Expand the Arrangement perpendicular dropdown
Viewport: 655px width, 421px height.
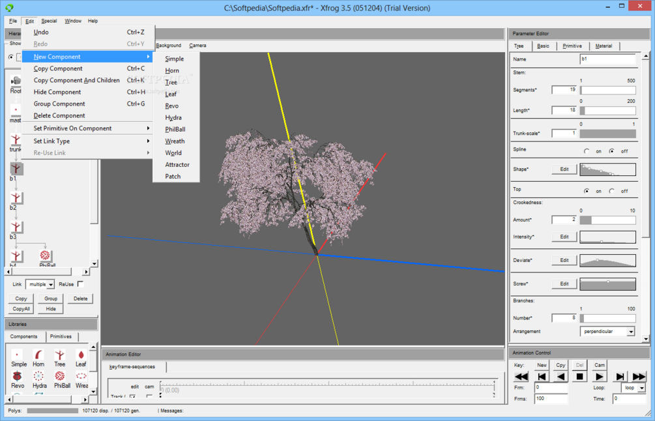click(607, 331)
